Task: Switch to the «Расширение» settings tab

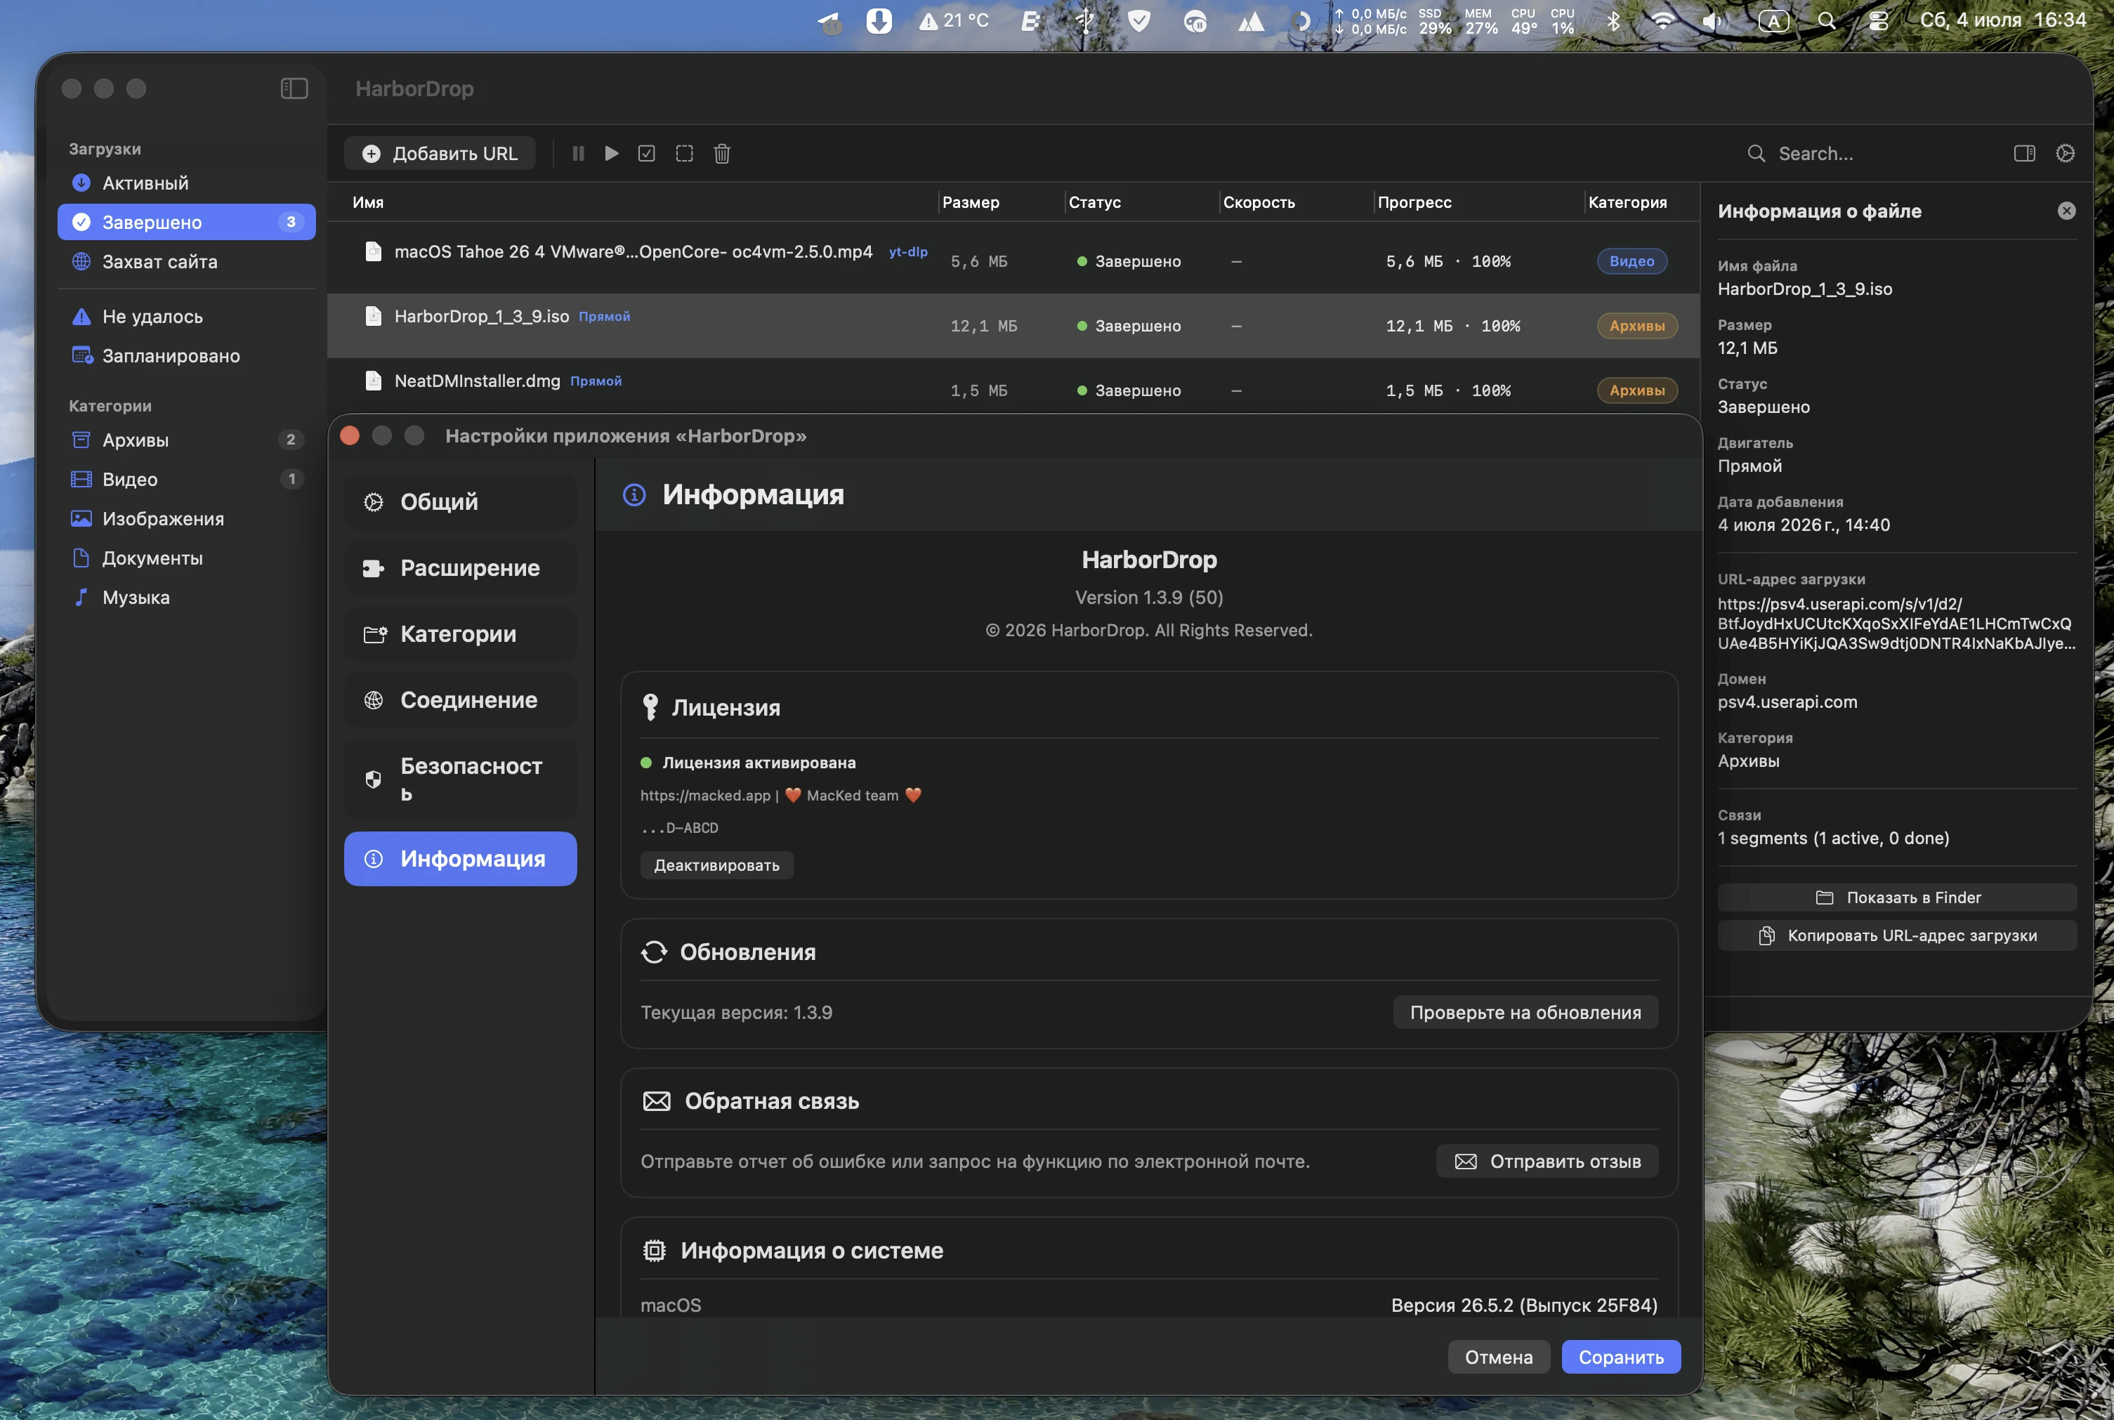Action: click(x=460, y=568)
